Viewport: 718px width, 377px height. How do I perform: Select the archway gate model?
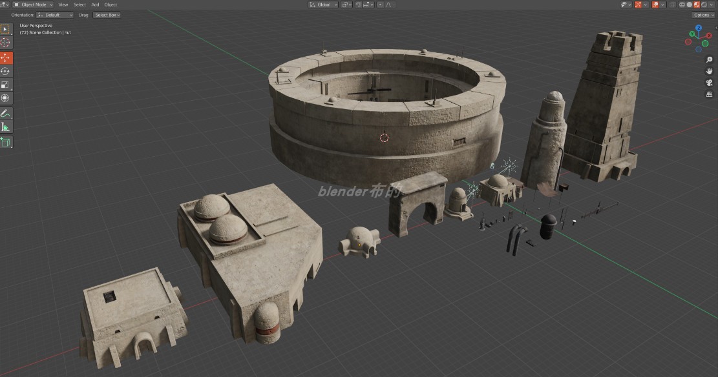click(417, 204)
